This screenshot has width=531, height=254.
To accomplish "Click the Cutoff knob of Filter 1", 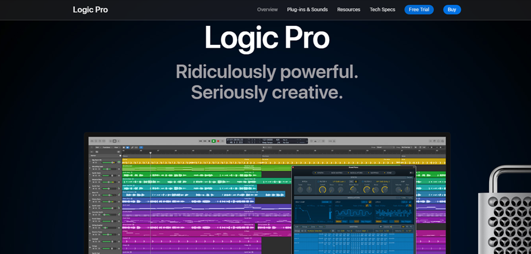I will (323, 190).
